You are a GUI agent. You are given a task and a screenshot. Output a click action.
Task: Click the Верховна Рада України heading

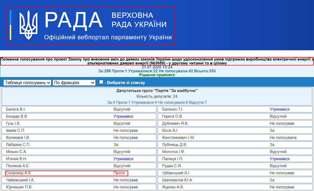[139, 20]
